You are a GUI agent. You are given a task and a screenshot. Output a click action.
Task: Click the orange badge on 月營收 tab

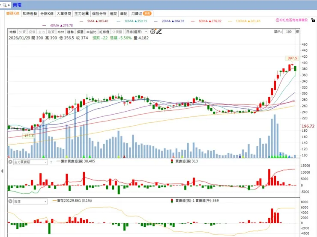[147, 13]
